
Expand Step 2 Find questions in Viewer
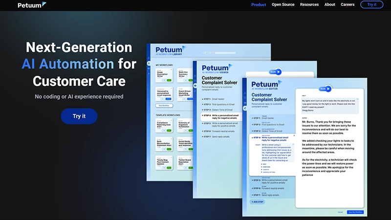218,105
